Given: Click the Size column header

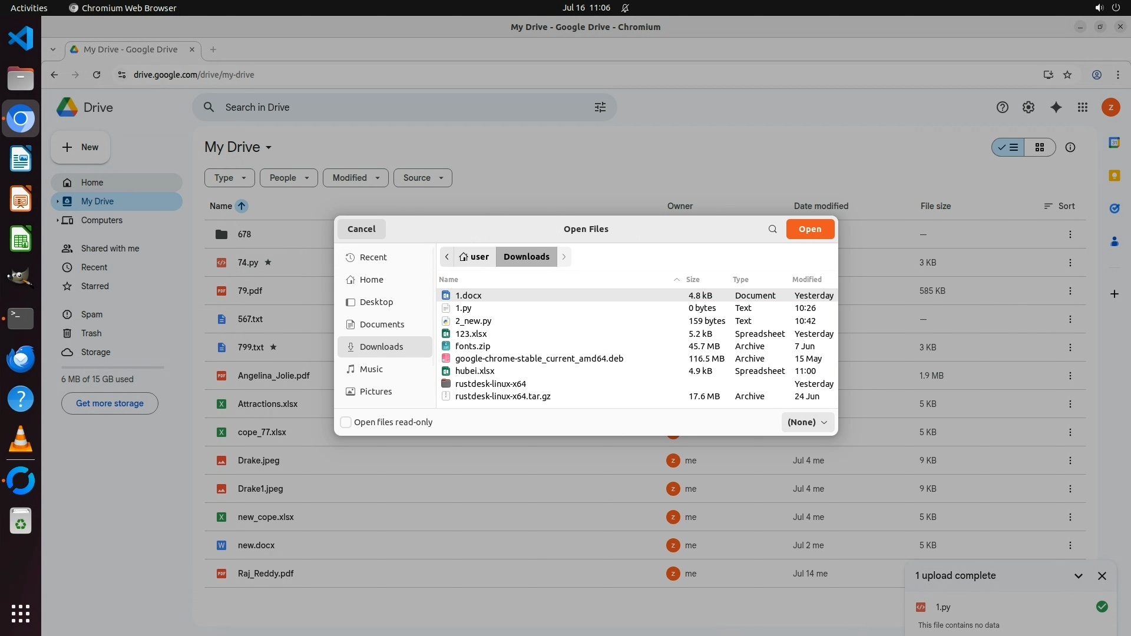Looking at the screenshot, I should (693, 280).
